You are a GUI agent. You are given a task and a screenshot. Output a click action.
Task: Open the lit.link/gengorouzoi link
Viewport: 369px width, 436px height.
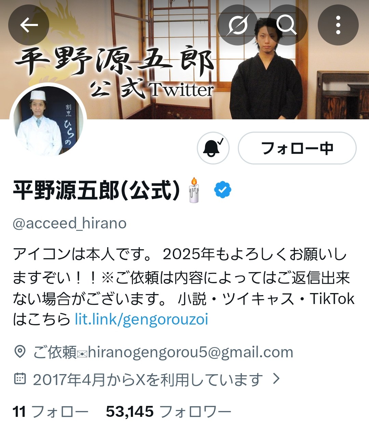[141, 319]
